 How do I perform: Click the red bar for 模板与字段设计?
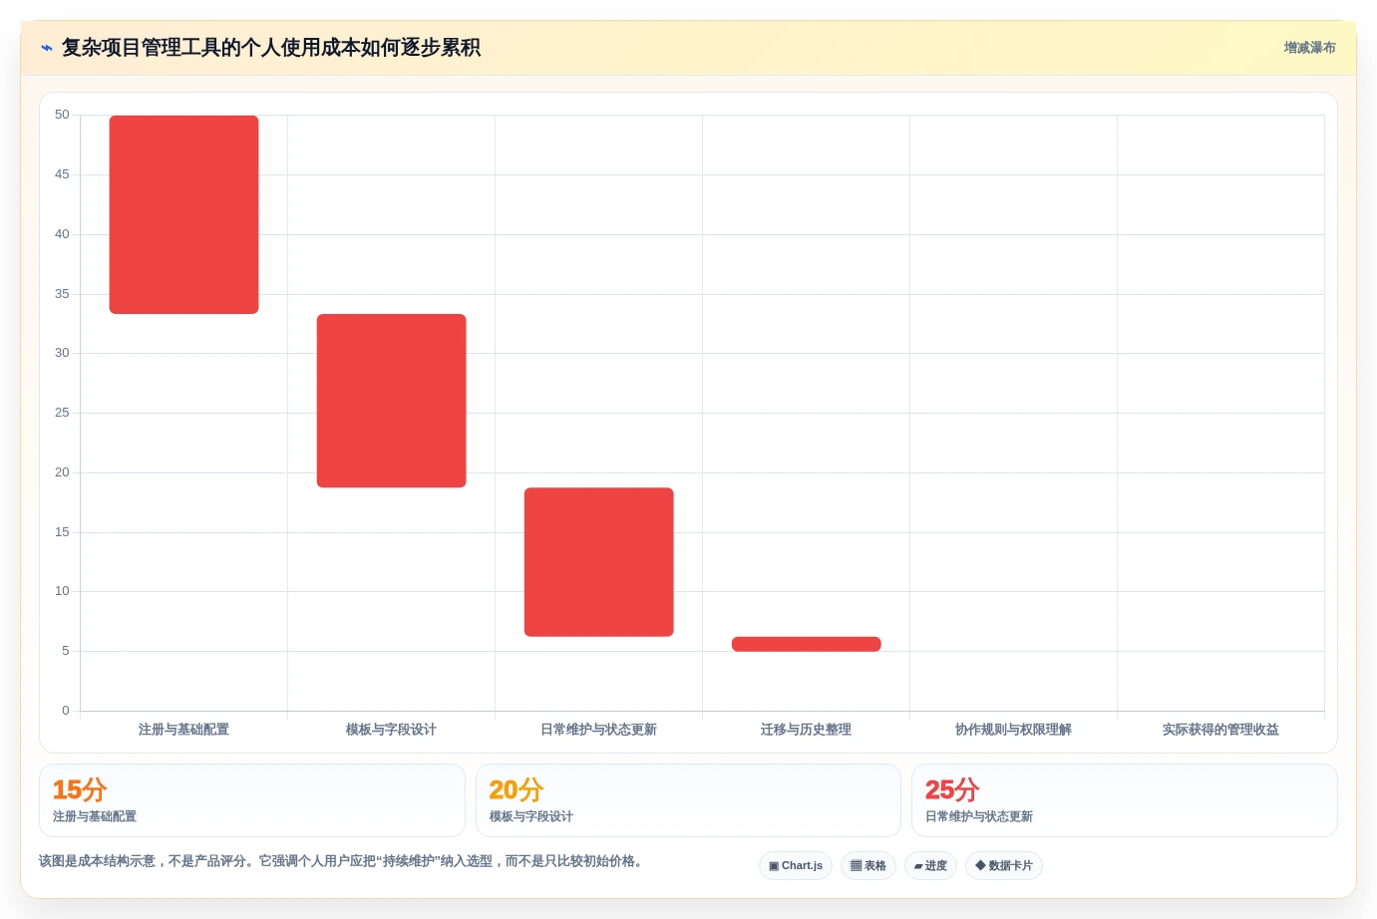coord(391,401)
